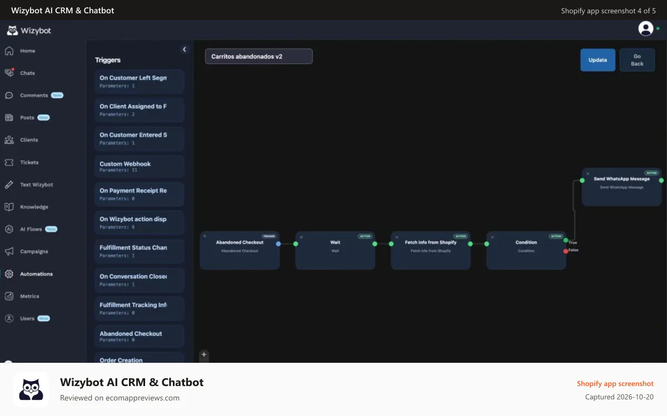The width and height of the screenshot is (667, 416).
Task: Remove Fetch info from Shopify node via X
Action: 396,237
